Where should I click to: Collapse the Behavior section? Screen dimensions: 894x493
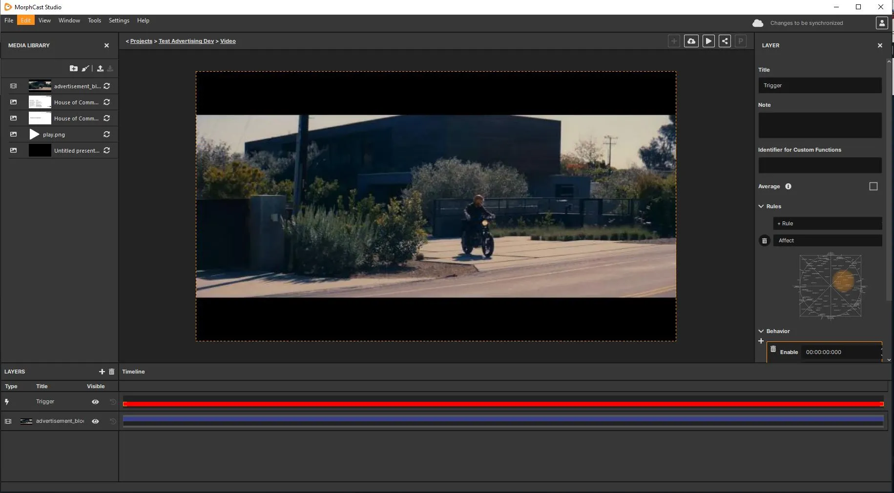761,331
